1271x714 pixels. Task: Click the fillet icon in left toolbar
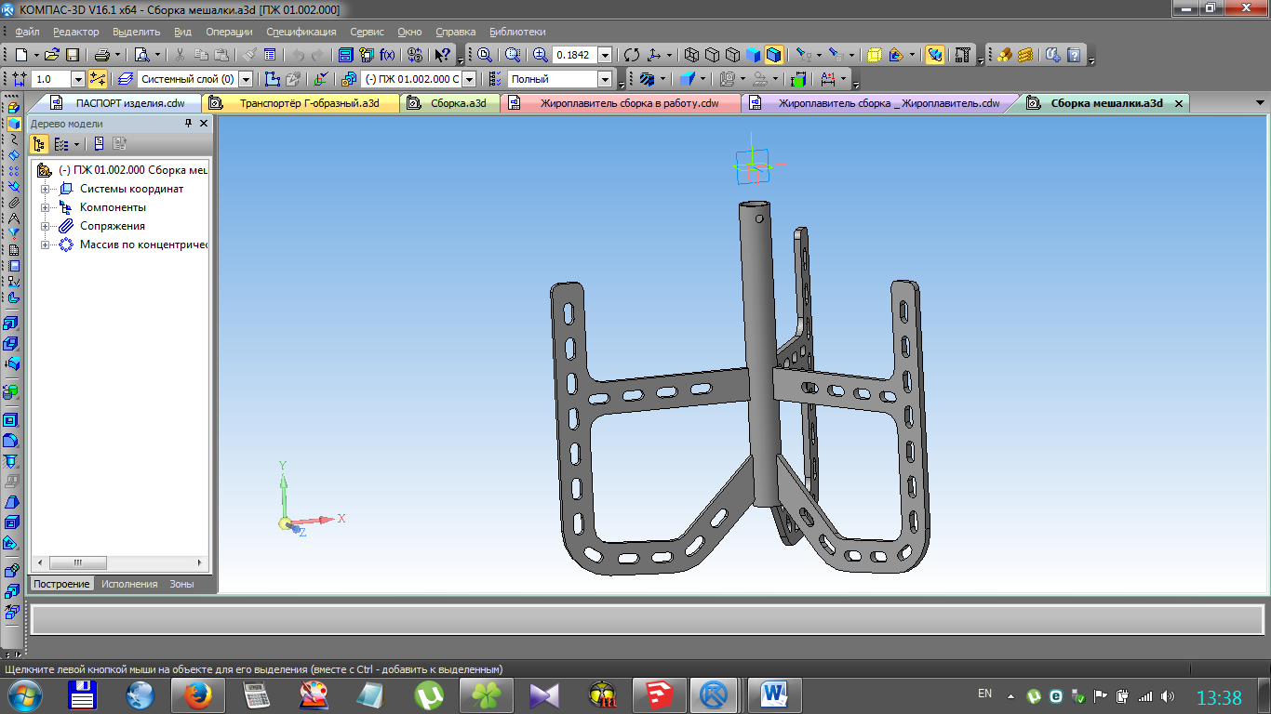(x=12, y=441)
